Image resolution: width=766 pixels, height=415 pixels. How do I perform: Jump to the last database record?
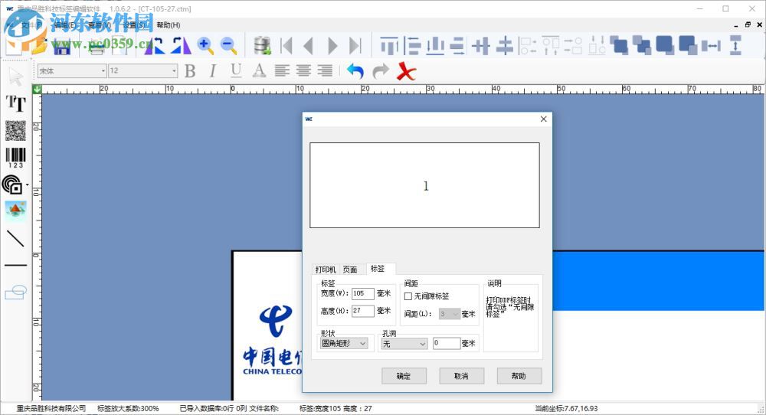pyautogui.click(x=355, y=46)
